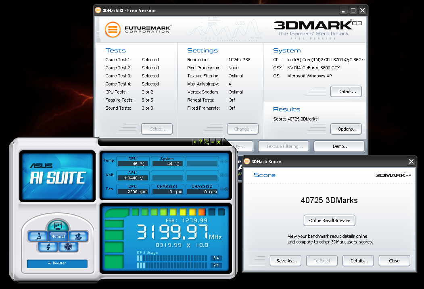Click the Texture Filtering... button in 3DMark03
This screenshot has height=289, width=424.
pyautogui.click(x=284, y=146)
